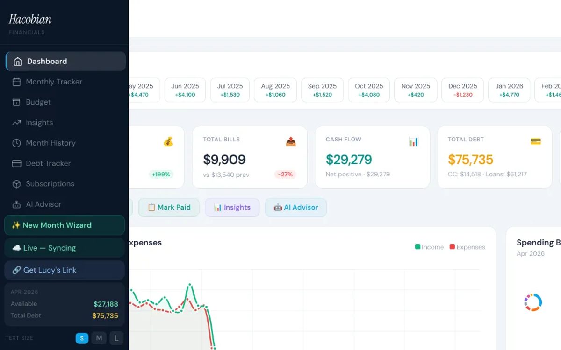Click the AI Advisor robot icon in sidebar
Image resolution: width=561 pixels, height=350 pixels.
click(16, 204)
